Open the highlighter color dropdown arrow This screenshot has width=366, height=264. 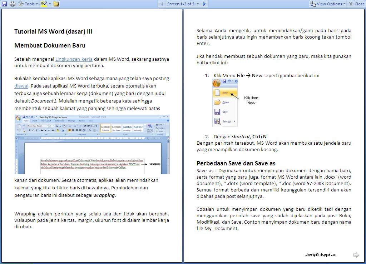point(49,4)
